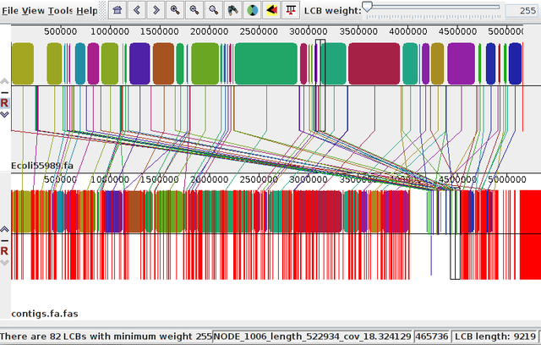Click the 2000000 ruler label in contigs panel
The width and height of the screenshot is (541, 345).
pyautogui.click(x=209, y=179)
